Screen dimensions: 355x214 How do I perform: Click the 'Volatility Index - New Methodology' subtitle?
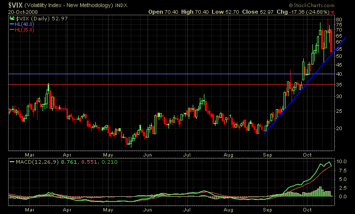(x=68, y=5)
